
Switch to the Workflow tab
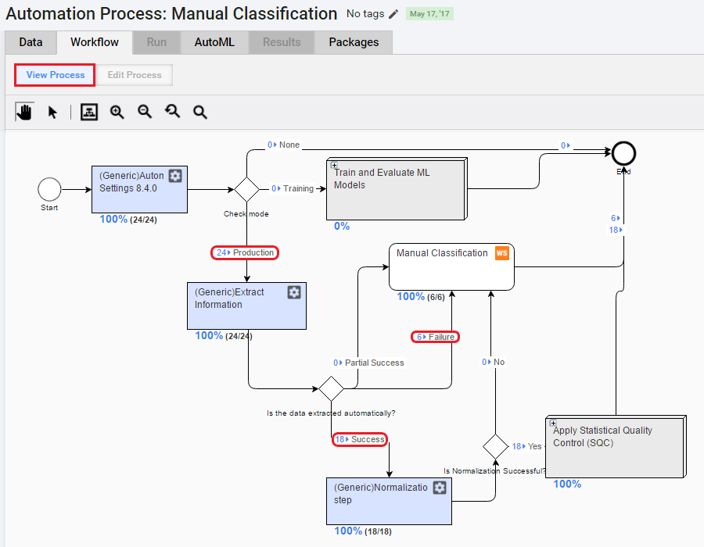tap(95, 42)
